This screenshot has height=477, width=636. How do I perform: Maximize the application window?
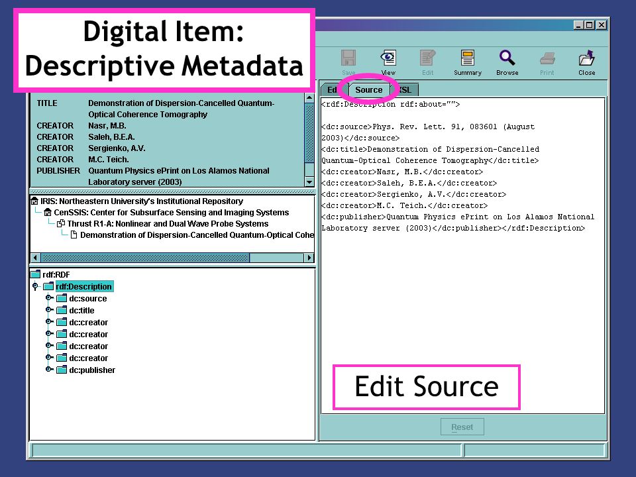tap(590, 25)
